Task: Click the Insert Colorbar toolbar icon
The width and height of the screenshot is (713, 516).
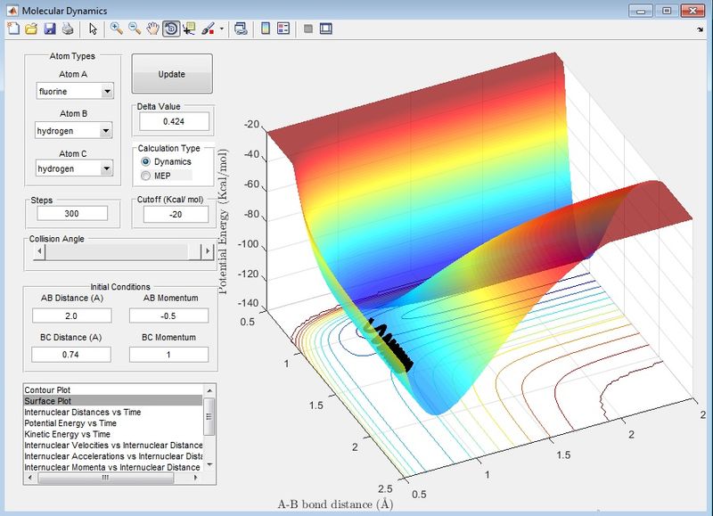Action: [266, 29]
